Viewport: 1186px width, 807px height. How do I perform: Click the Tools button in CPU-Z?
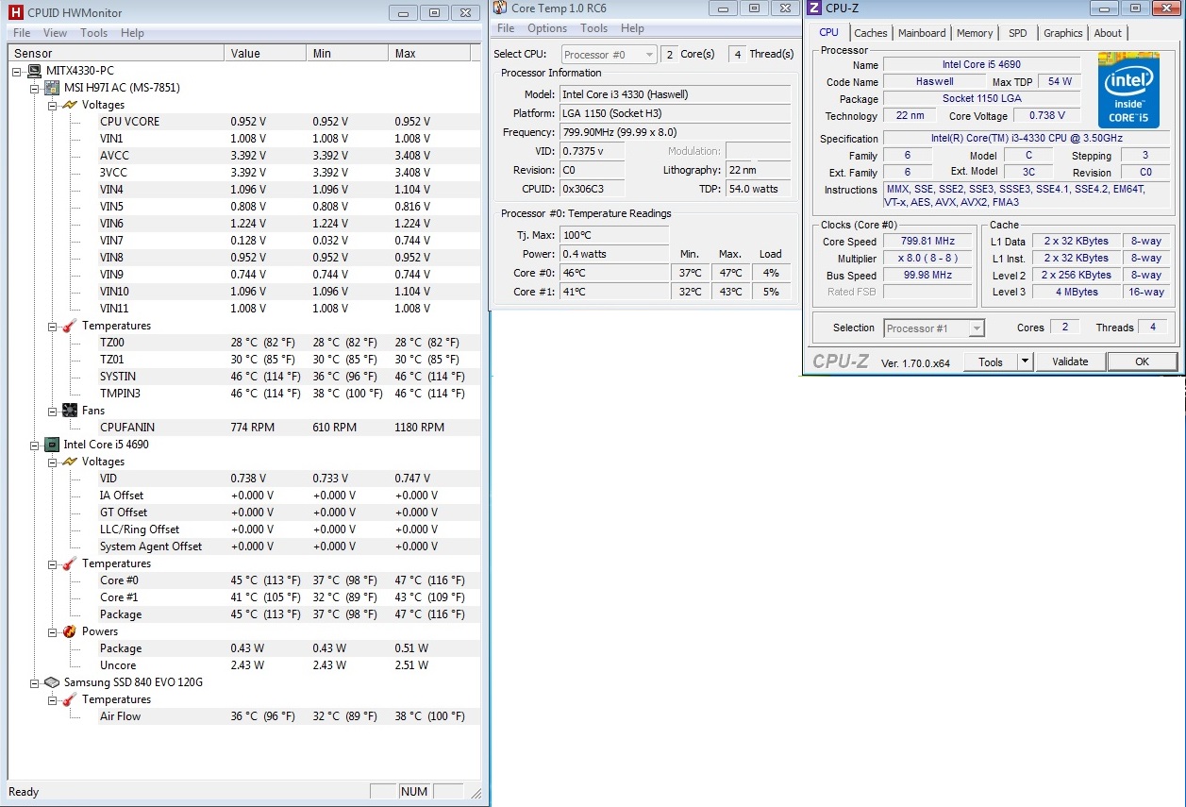(x=991, y=361)
